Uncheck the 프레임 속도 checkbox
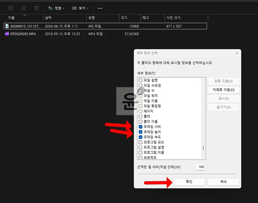Image resolution: width=258 pixels, height=203 pixels. point(141,137)
